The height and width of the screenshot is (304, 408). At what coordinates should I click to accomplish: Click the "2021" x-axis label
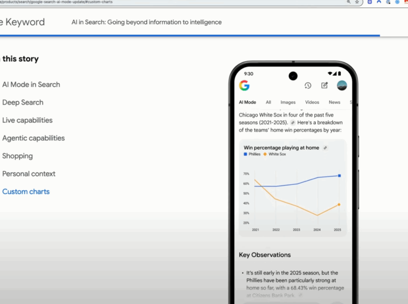[255, 230]
